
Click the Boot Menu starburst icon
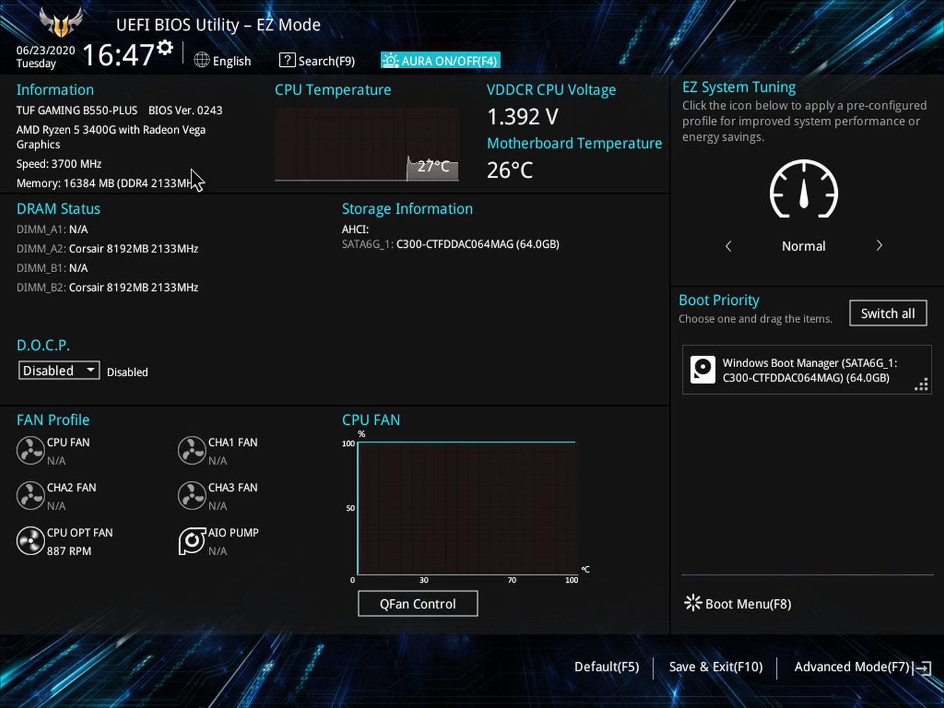tap(693, 602)
